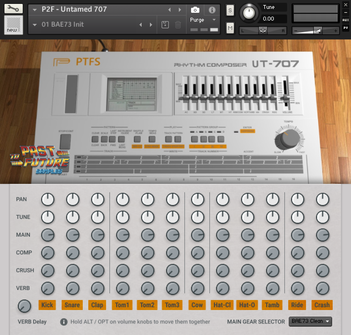
Task: Click the 01 BAE73 Init snapshot name
Action: click(x=63, y=24)
